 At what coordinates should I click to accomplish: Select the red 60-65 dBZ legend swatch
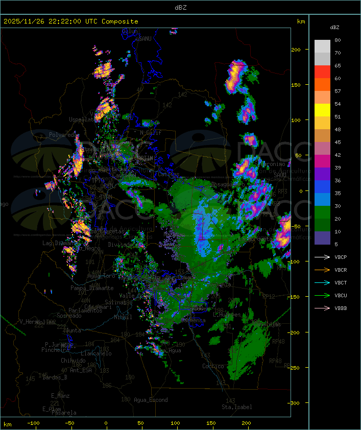pos(322,72)
